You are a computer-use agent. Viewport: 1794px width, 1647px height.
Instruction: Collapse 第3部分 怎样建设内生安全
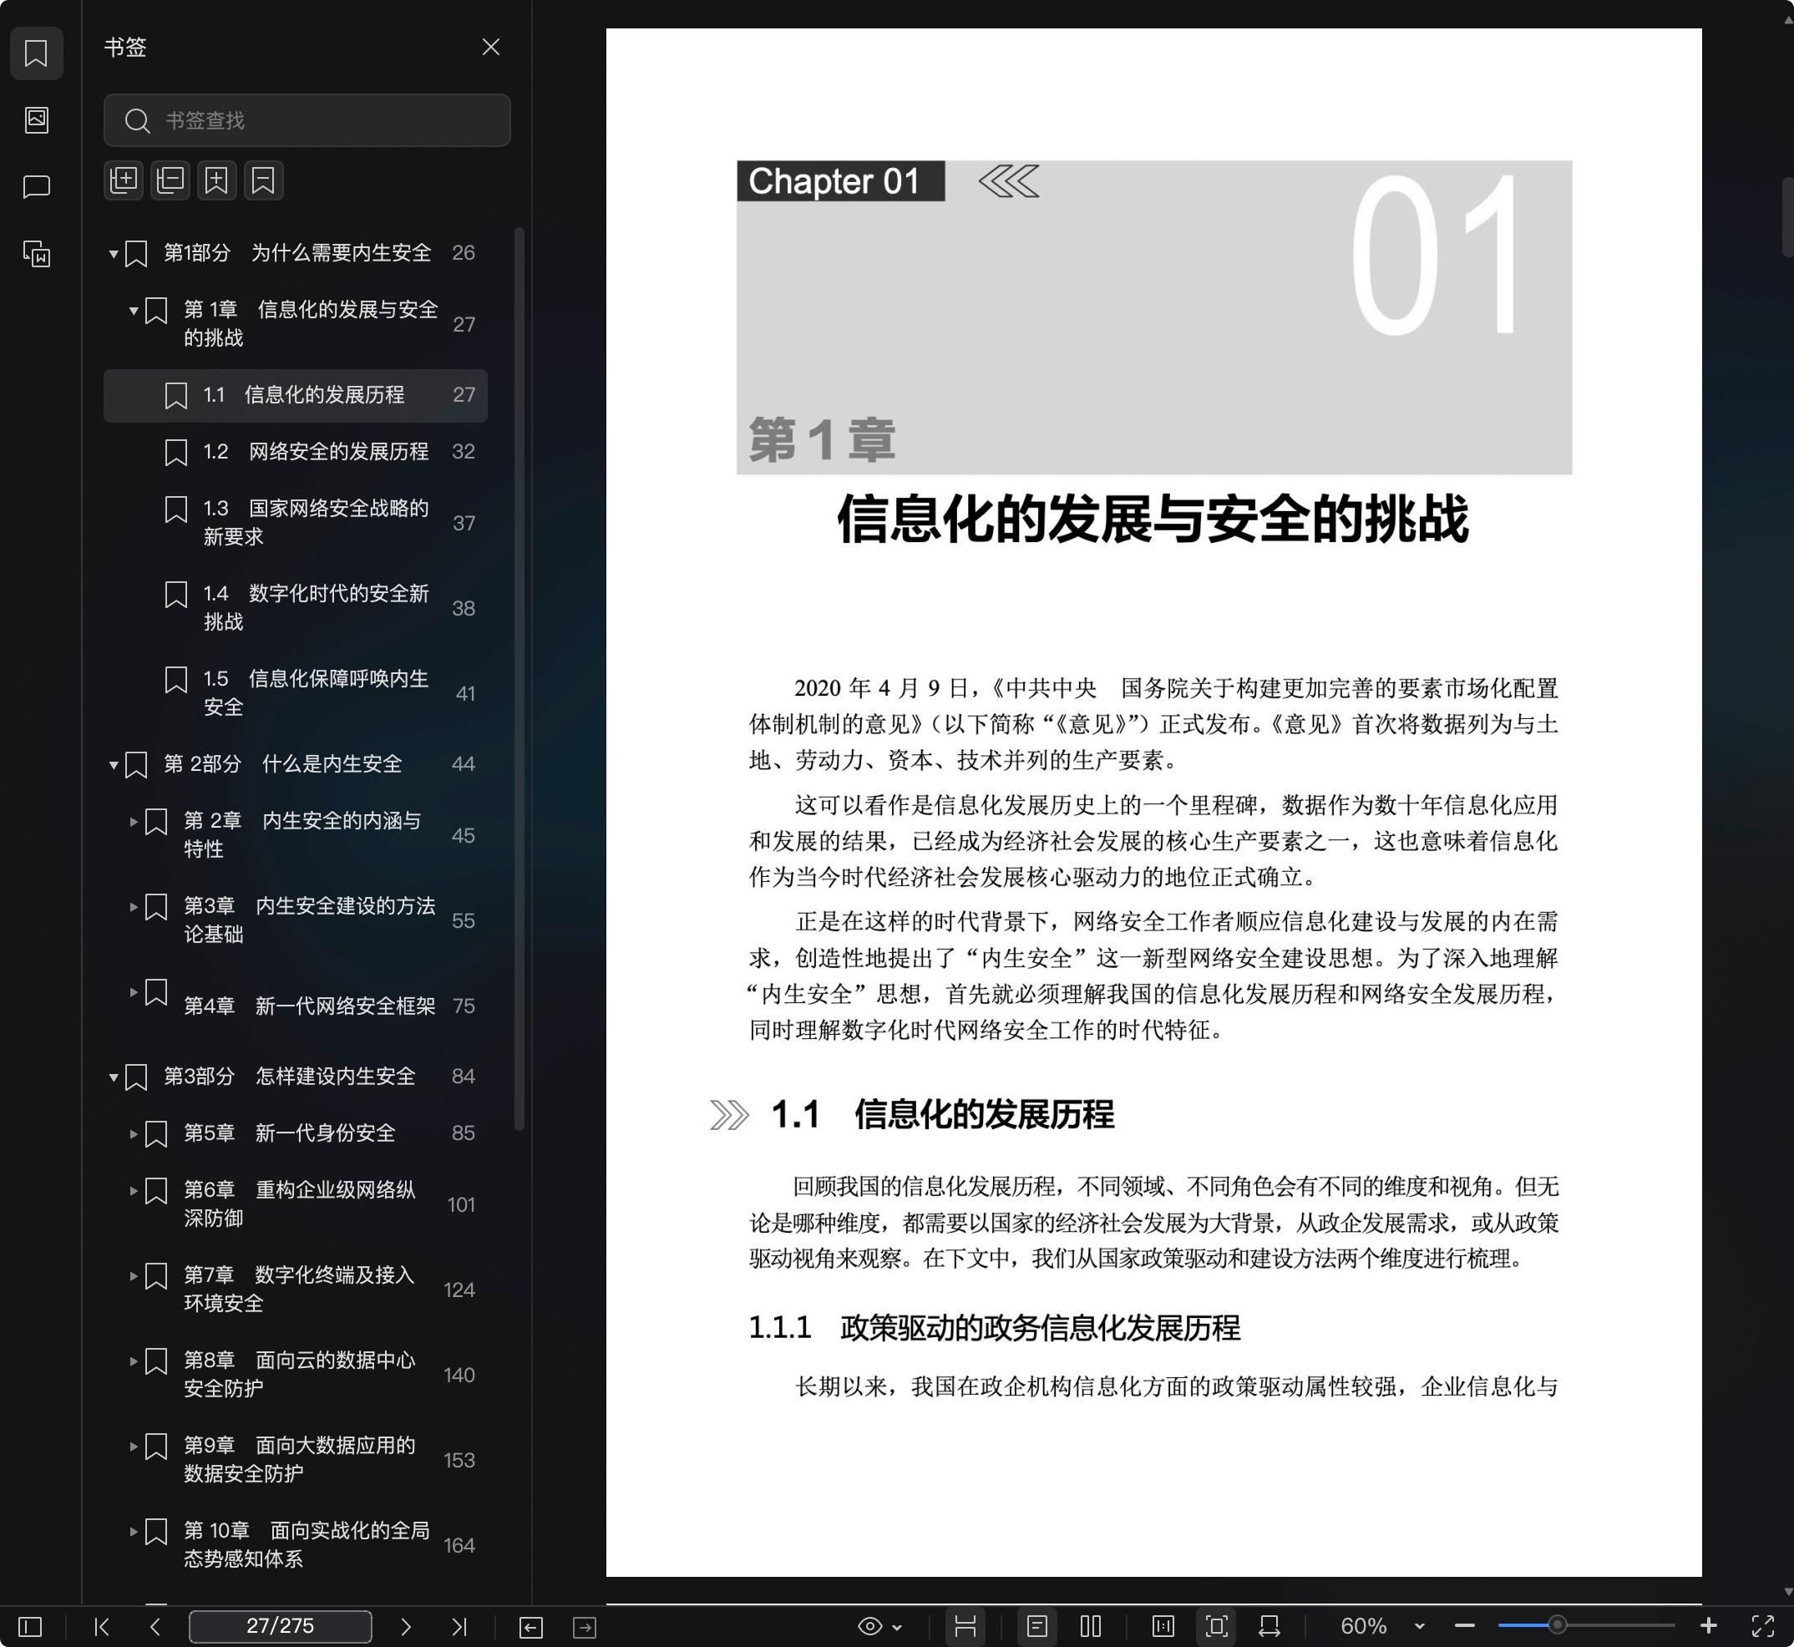coord(114,1077)
